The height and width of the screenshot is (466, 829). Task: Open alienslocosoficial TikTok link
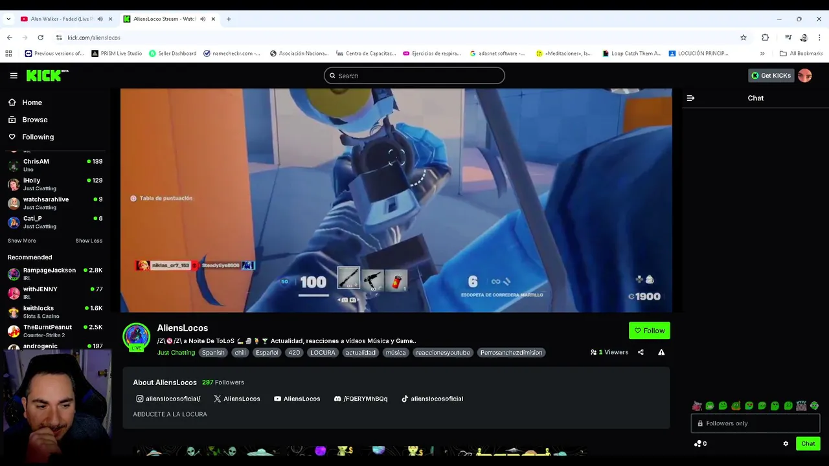pyautogui.click(x=432, y=399)
